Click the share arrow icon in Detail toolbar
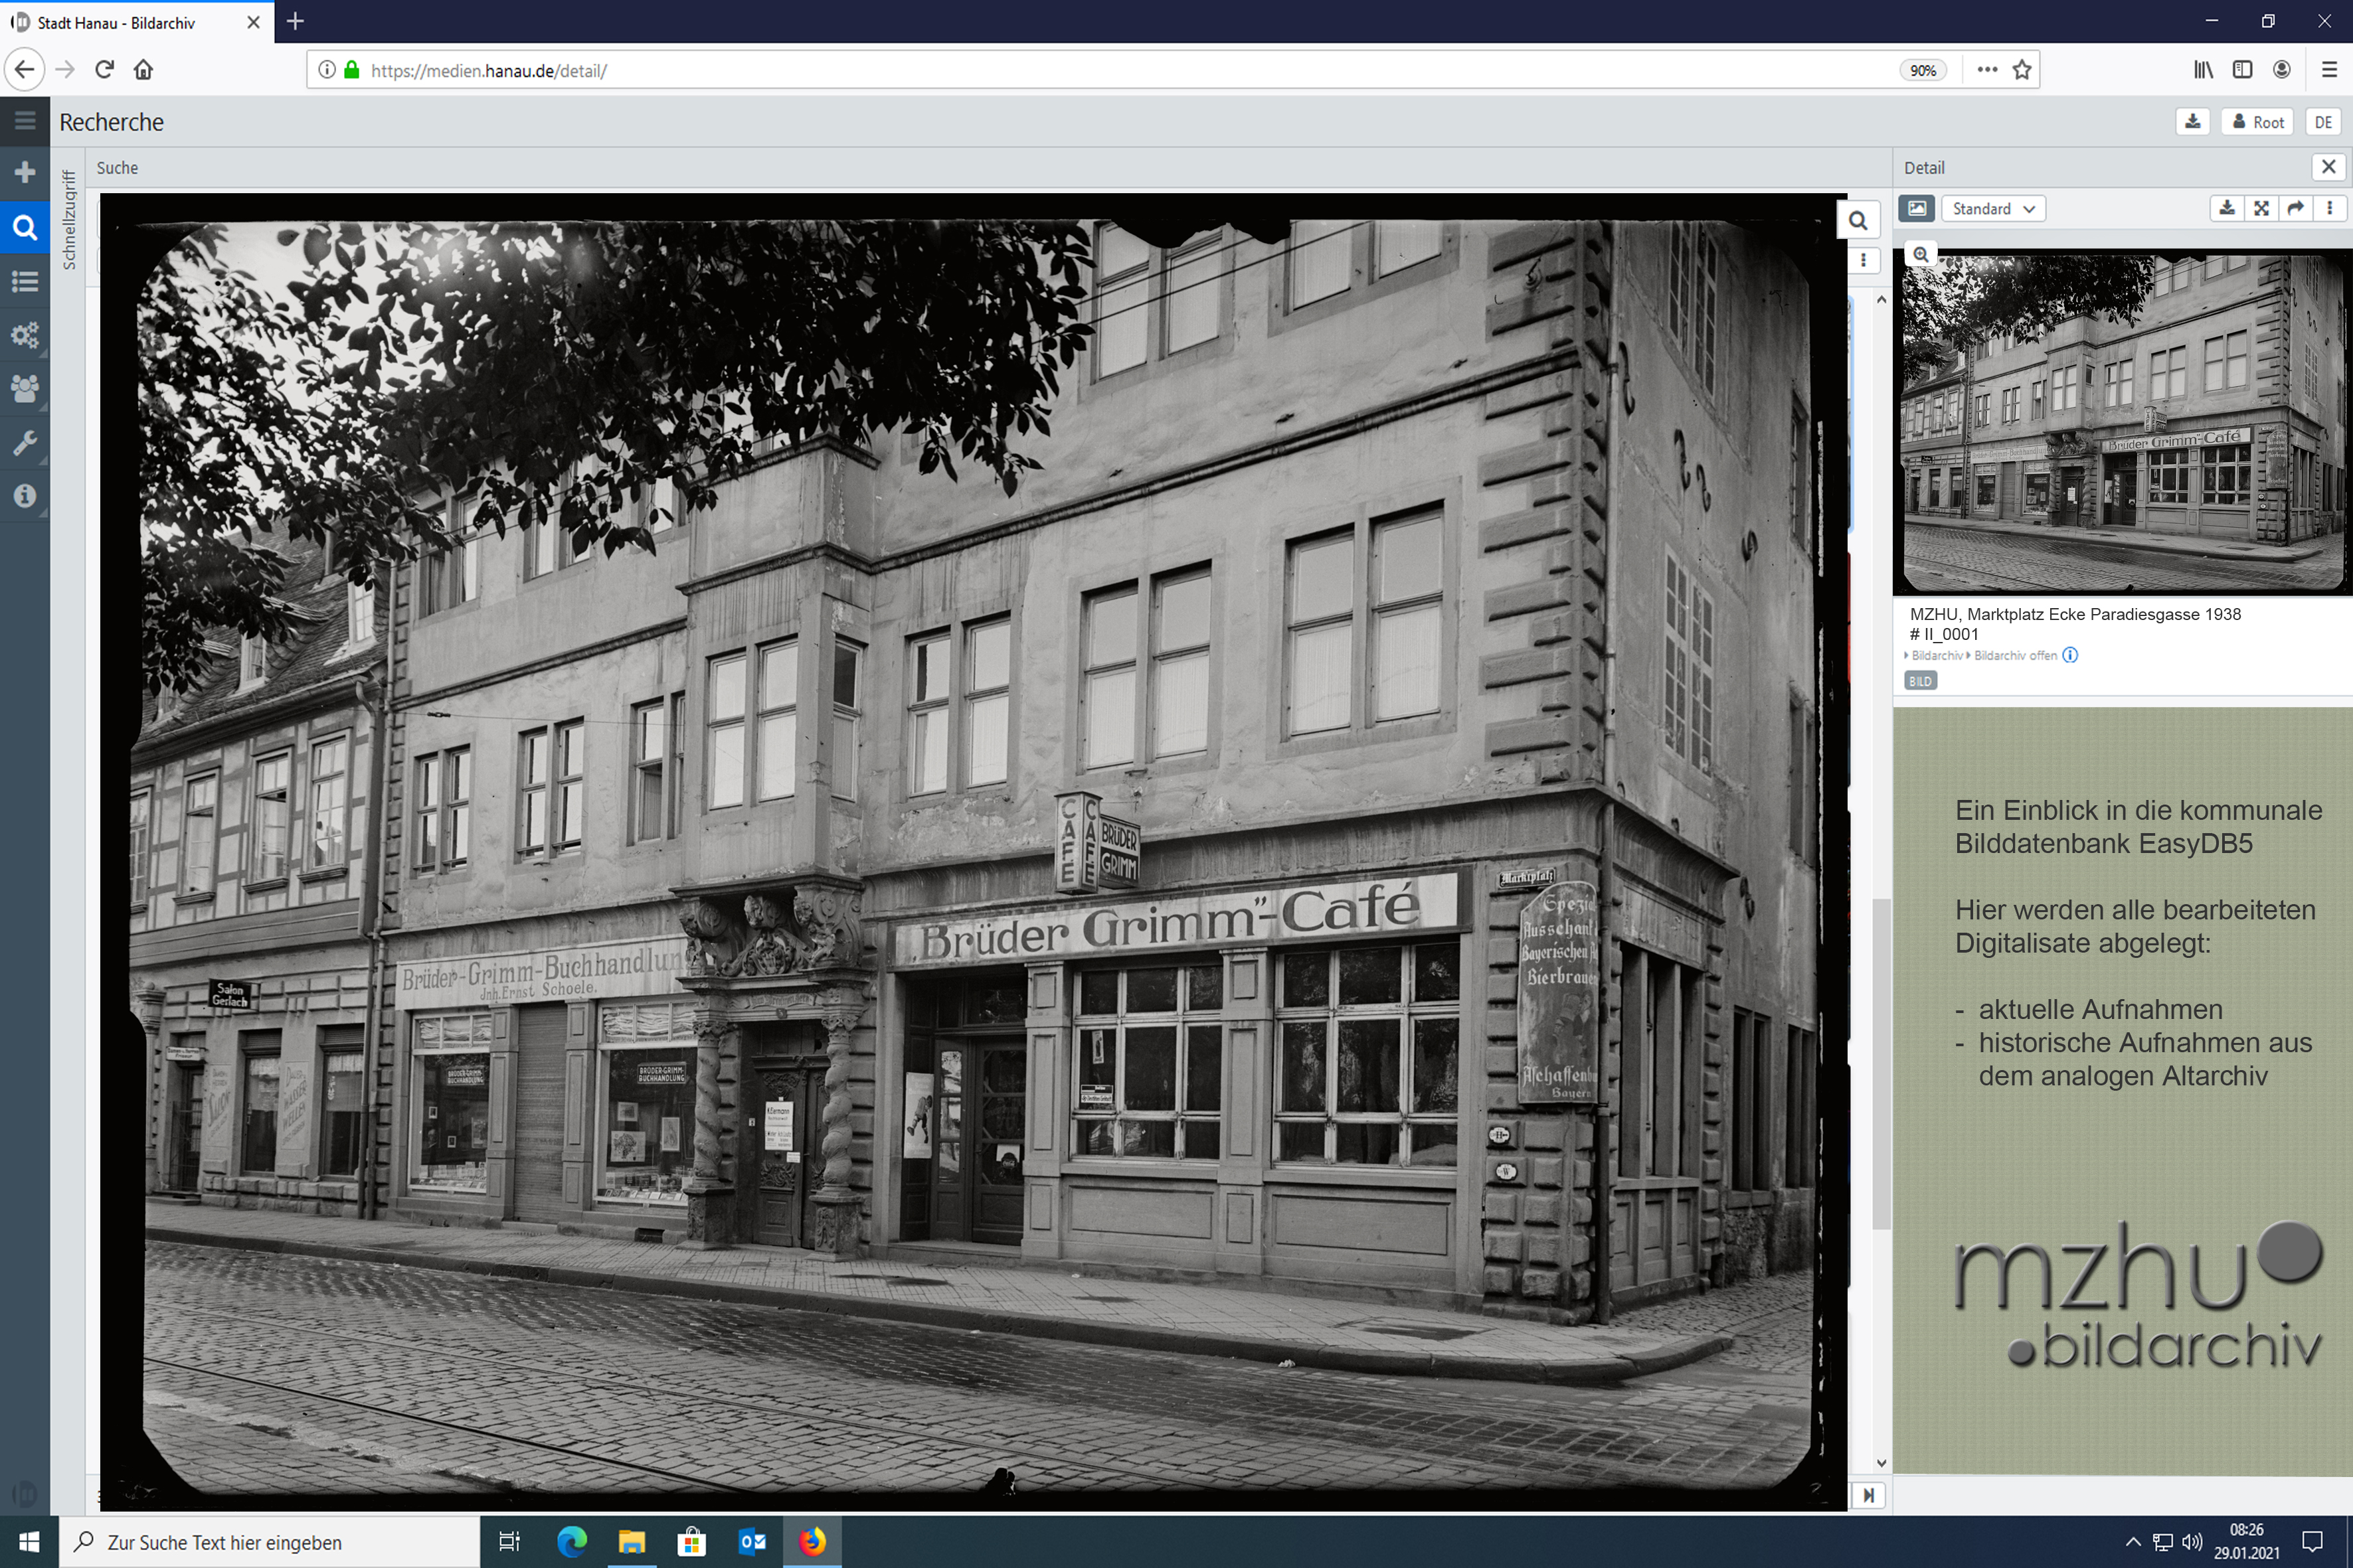The width and height of the screenshot is (2353, 1568). [2296, 208]
